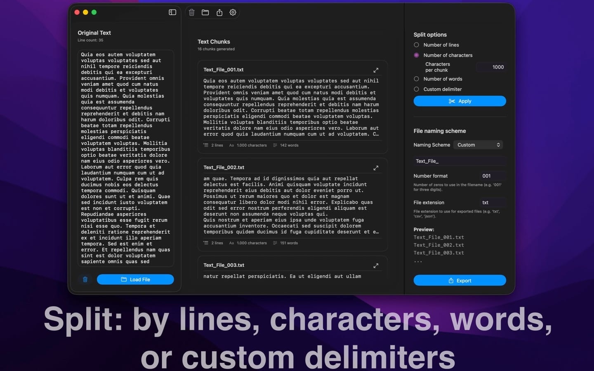The height and width of the screenshot is (371, 594).
Task: Edit the Characters per chunk field
Action: click(491, 67)
